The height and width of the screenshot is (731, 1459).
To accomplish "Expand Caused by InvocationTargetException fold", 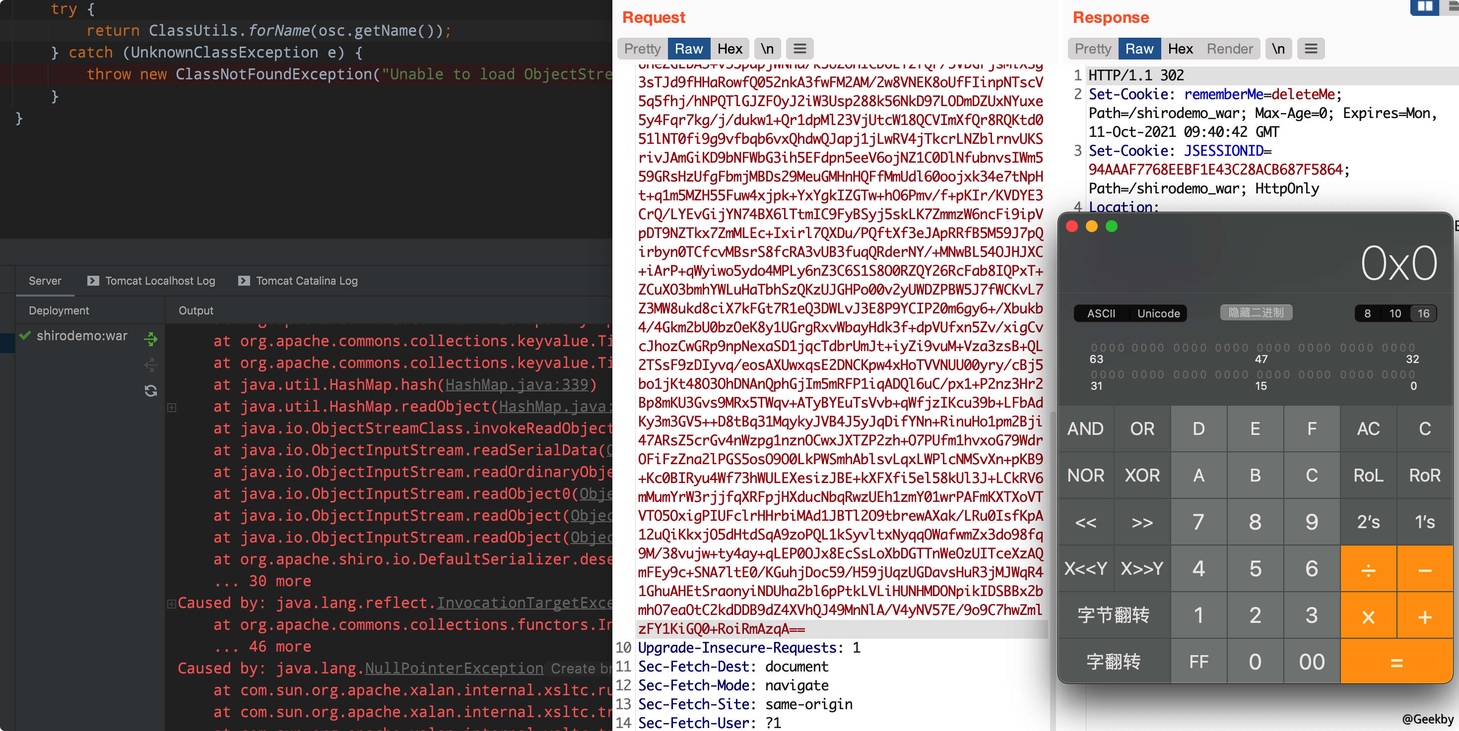I will [x=171, y=604].
